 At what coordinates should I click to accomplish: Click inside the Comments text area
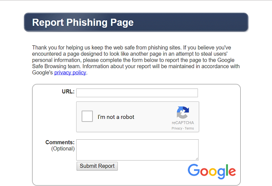click(137, 150)
